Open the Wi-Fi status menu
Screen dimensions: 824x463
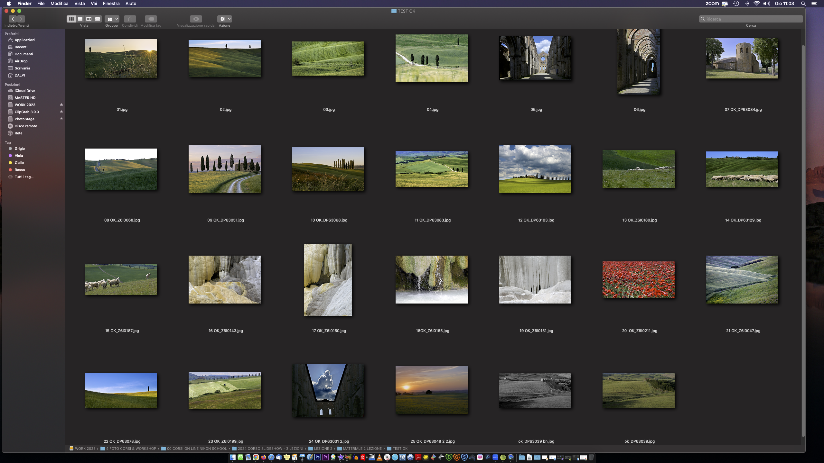757,4
